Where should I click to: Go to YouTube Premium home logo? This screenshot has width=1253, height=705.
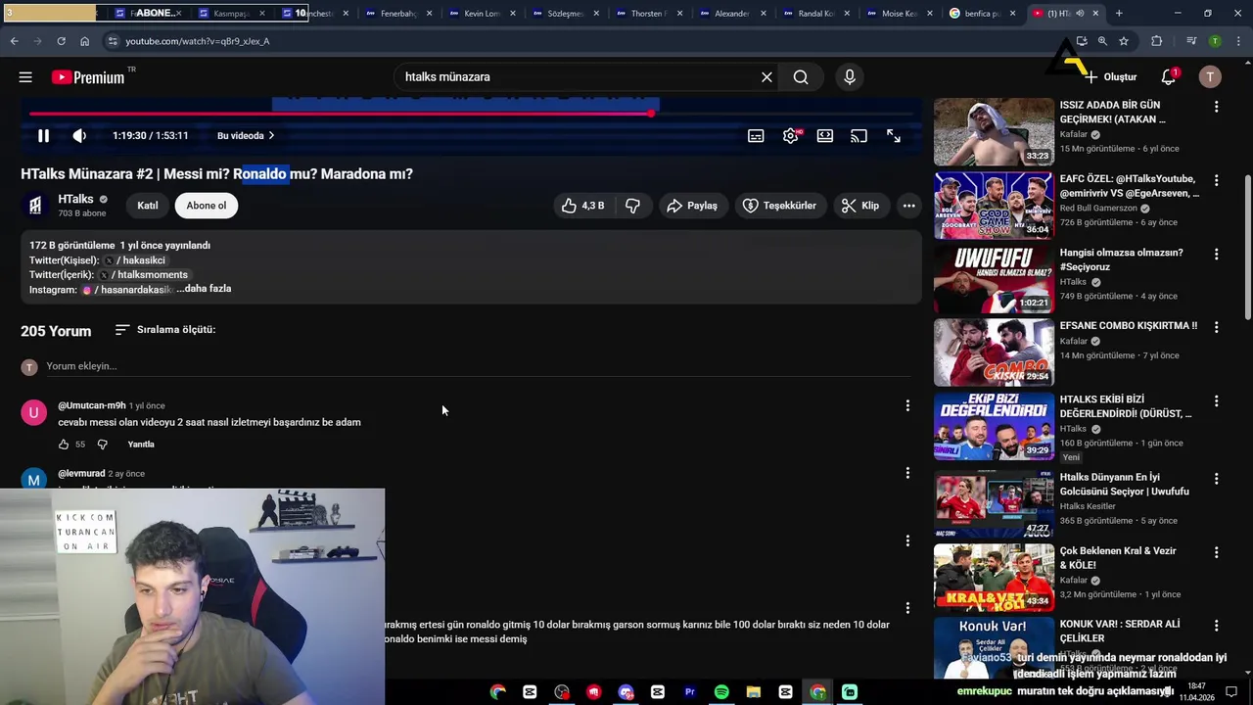pos(88,77)
